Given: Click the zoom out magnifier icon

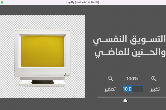Looking at the screenshot, I should [x=110, y=79].
